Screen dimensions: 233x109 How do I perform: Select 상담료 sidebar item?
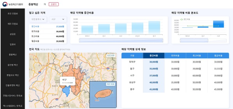[x=13, y=34]
